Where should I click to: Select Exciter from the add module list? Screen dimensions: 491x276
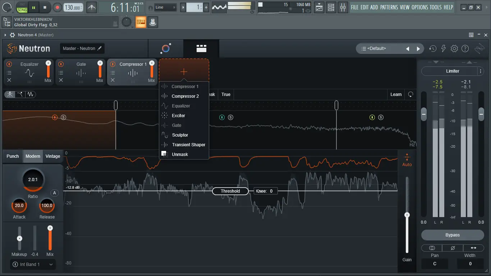[179, 115]
